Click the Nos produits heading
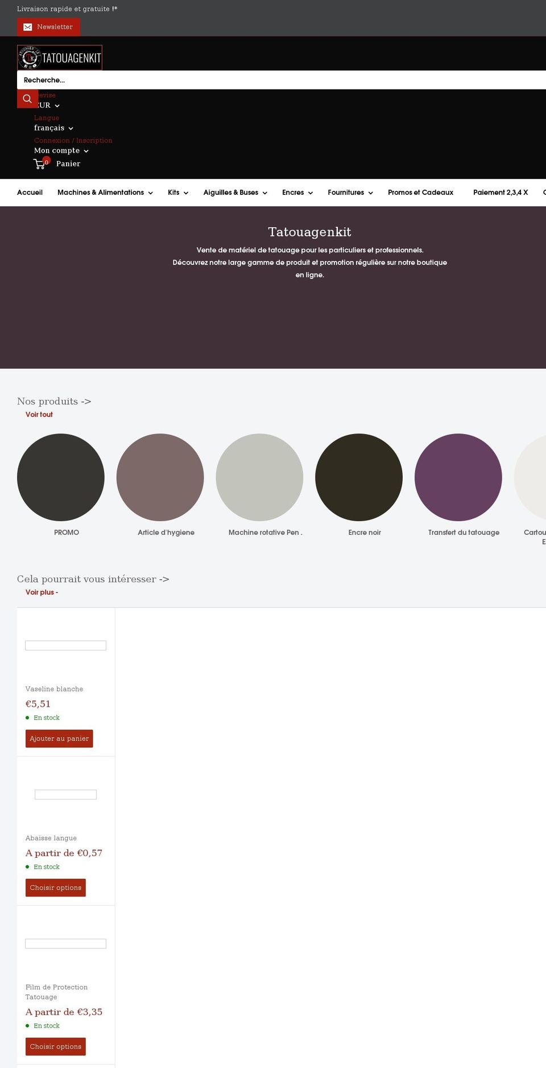 point(54,402)
